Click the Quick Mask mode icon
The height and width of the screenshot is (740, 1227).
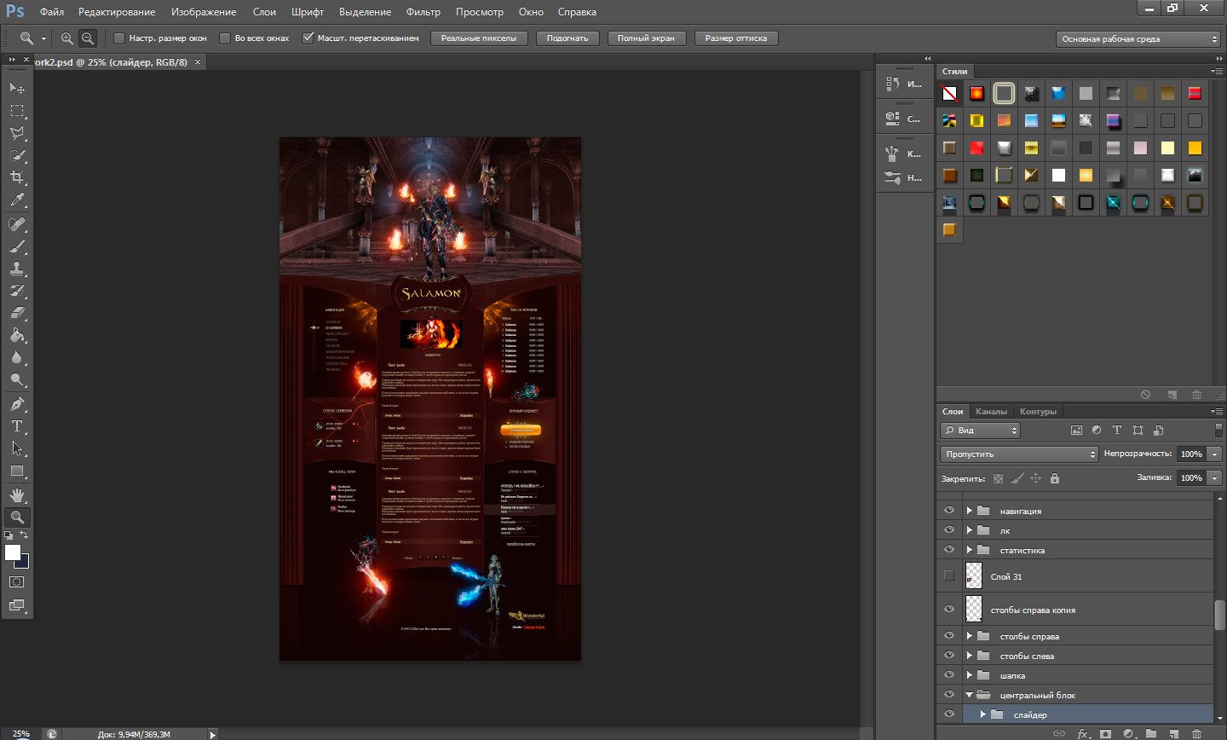coord(16,582)
